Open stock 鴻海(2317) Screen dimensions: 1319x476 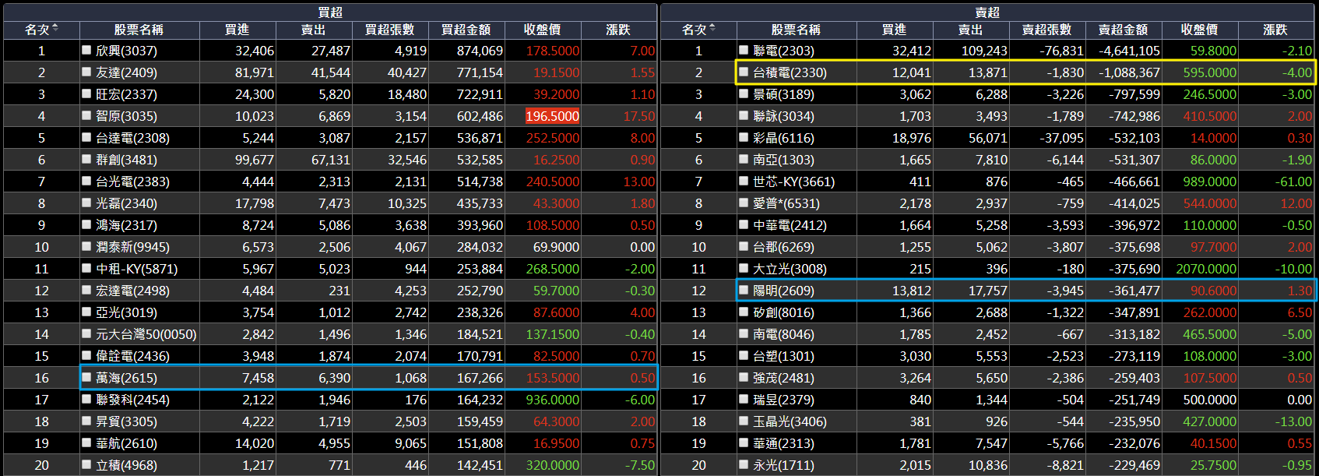(x=126, y=225)
